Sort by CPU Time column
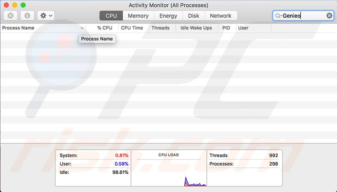The height and width of the screenshot is (192, 337). tap(134, 28)
